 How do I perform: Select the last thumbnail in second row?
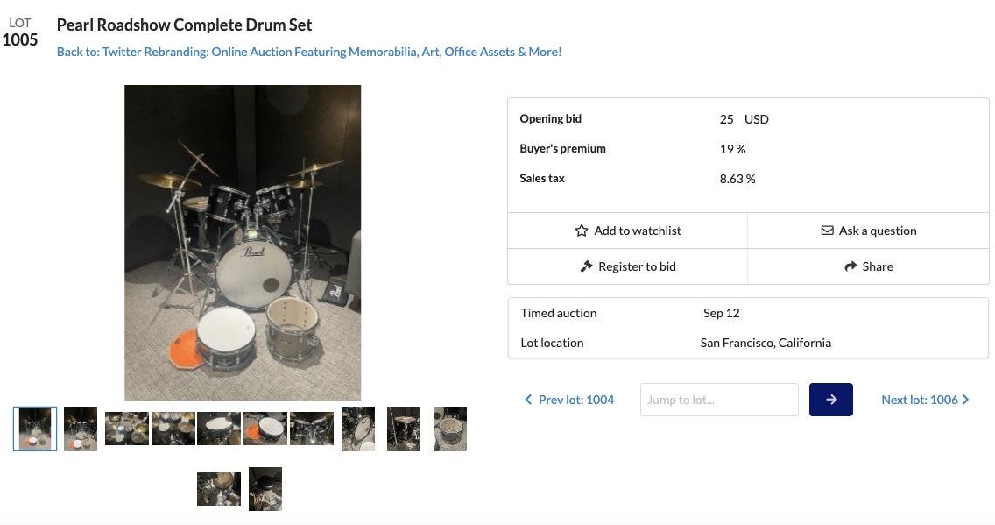(x=265, y=489)
